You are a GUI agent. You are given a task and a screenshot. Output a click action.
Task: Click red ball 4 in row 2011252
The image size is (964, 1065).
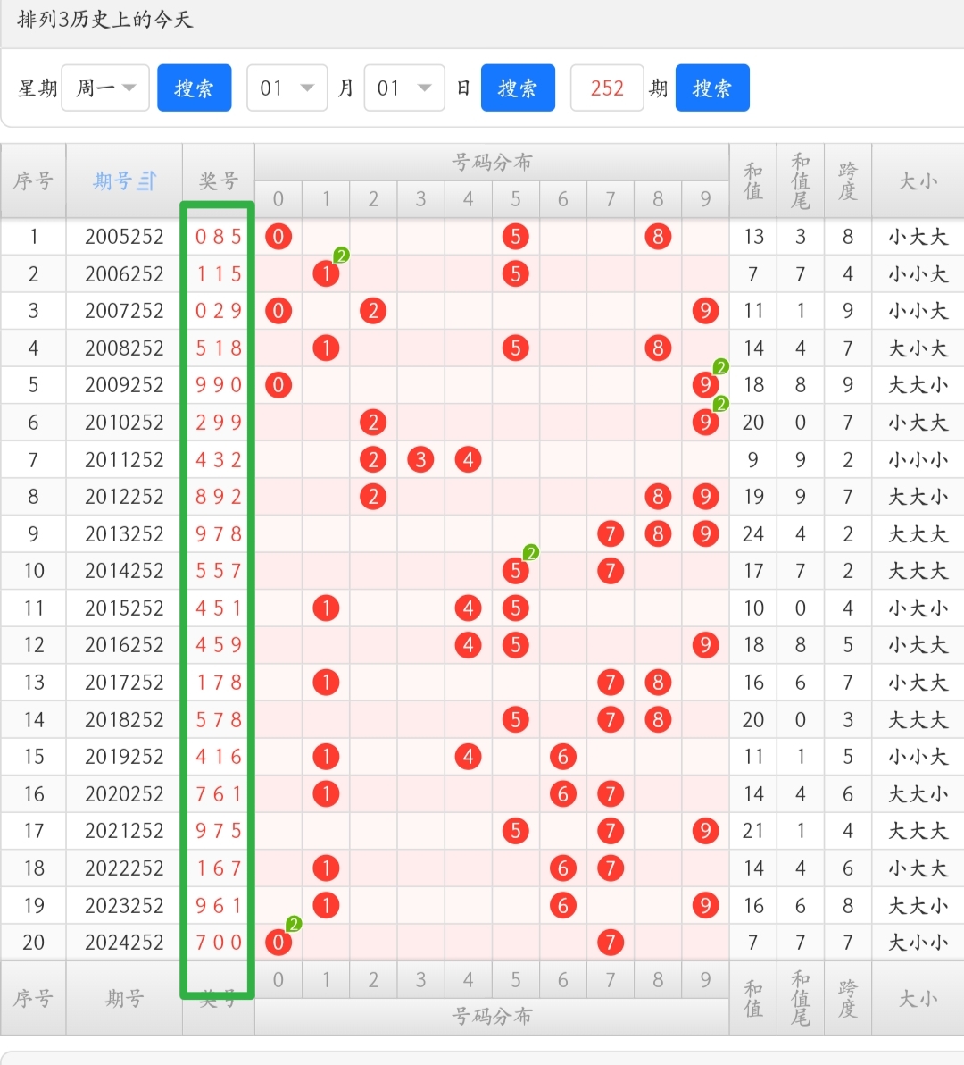(x=468, y=459)
